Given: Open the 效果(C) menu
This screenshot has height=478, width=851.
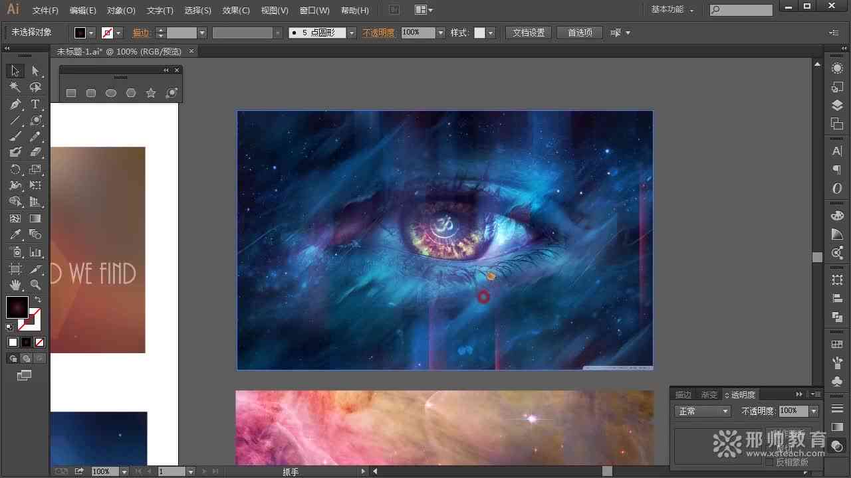Looking at the screenshot, I should [x=236, y=11].
